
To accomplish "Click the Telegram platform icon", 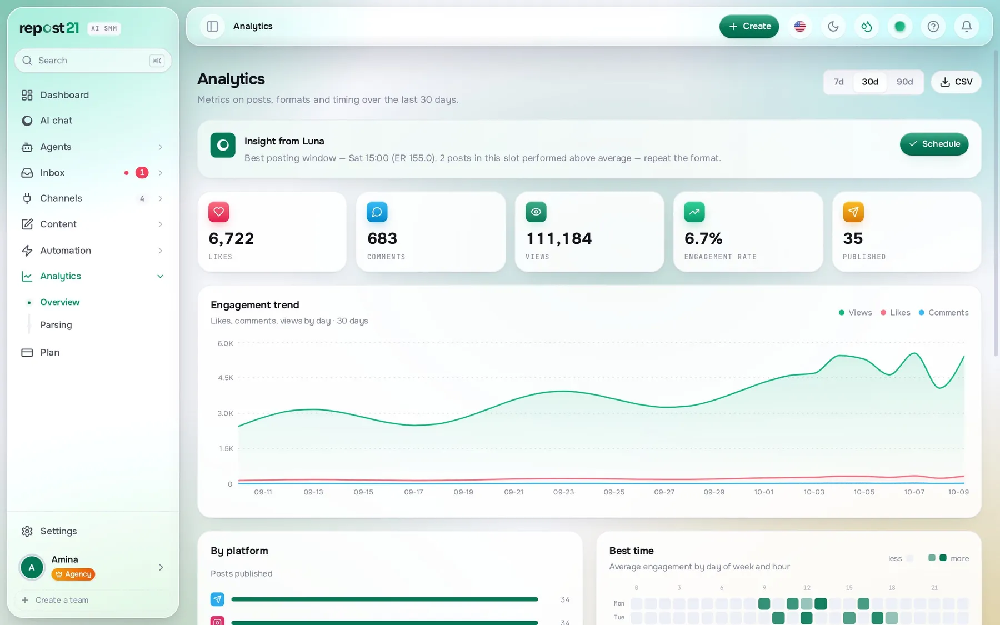I will point(217,599).
